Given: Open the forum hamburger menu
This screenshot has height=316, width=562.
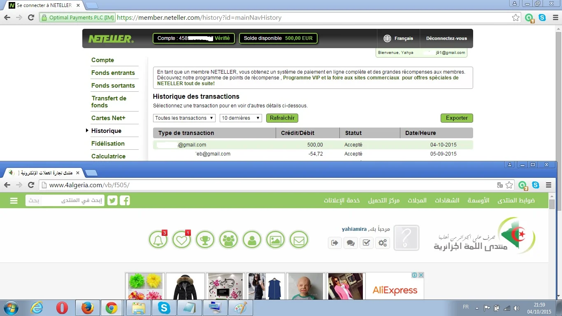Looking at the screenshot, I should click(x=14, y=200).
